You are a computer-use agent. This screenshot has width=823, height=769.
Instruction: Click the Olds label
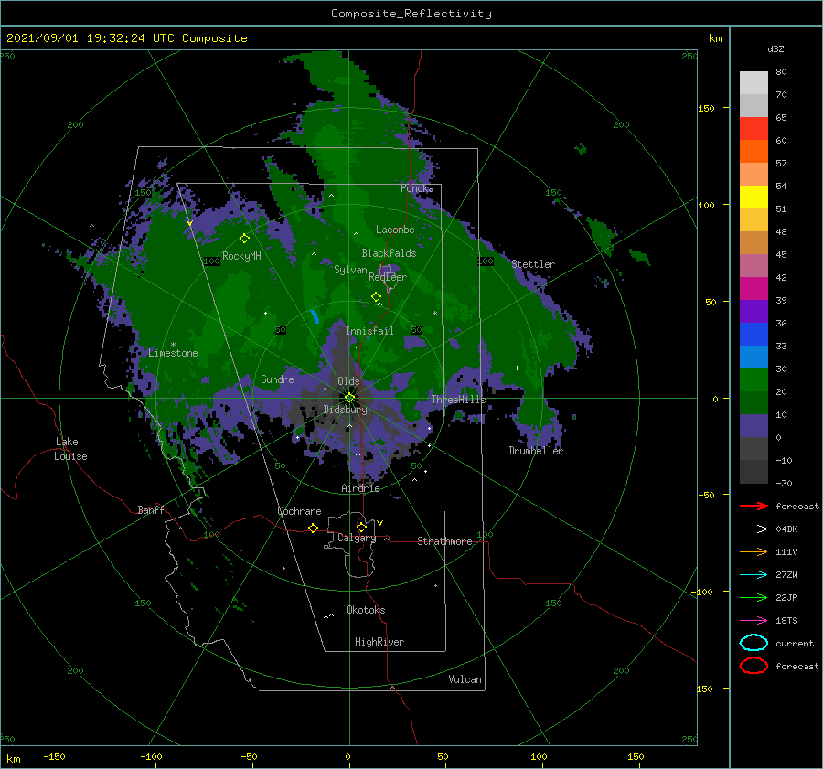(348, 381)
